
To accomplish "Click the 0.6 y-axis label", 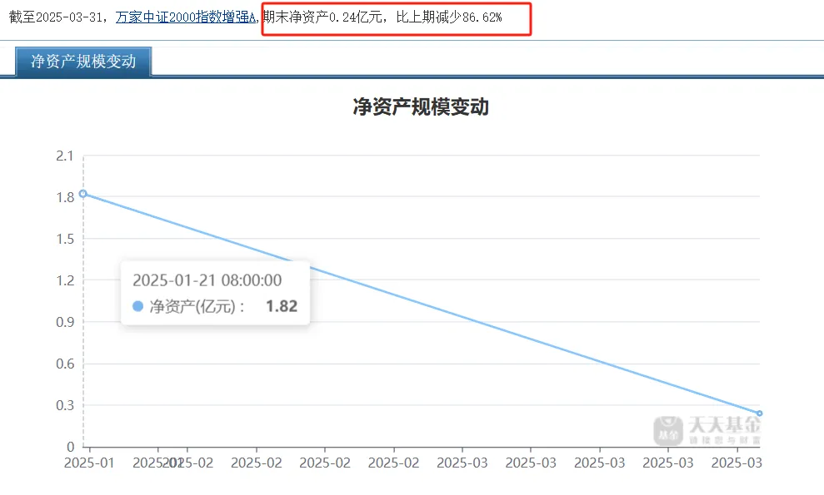I will tap(65, 364).
